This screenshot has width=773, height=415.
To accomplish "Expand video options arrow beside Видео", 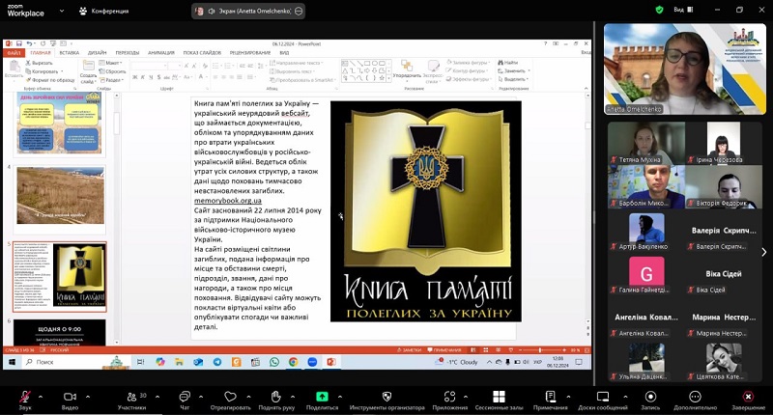I will [x=88, y=397].
